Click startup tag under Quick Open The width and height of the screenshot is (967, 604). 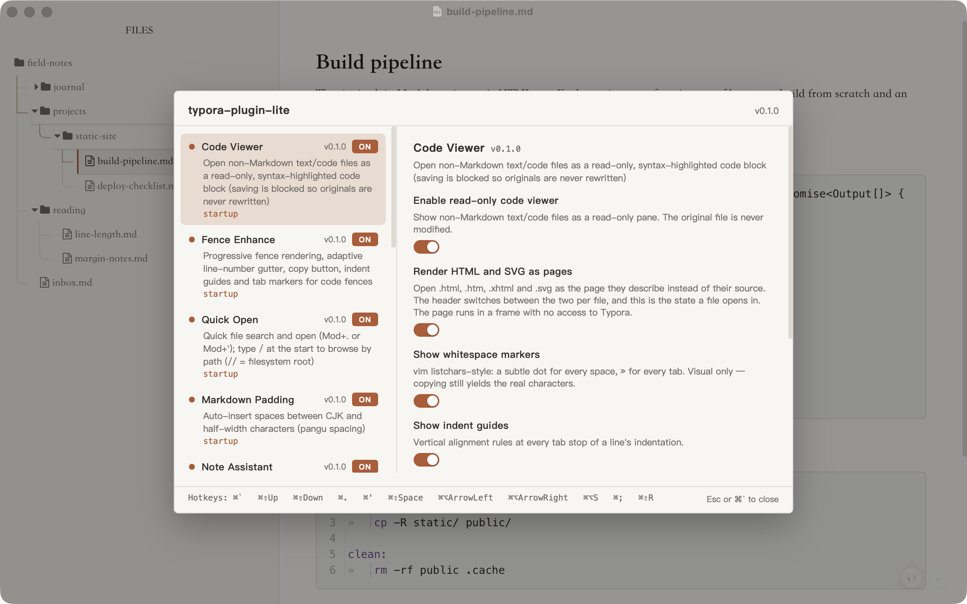[221, 374]
